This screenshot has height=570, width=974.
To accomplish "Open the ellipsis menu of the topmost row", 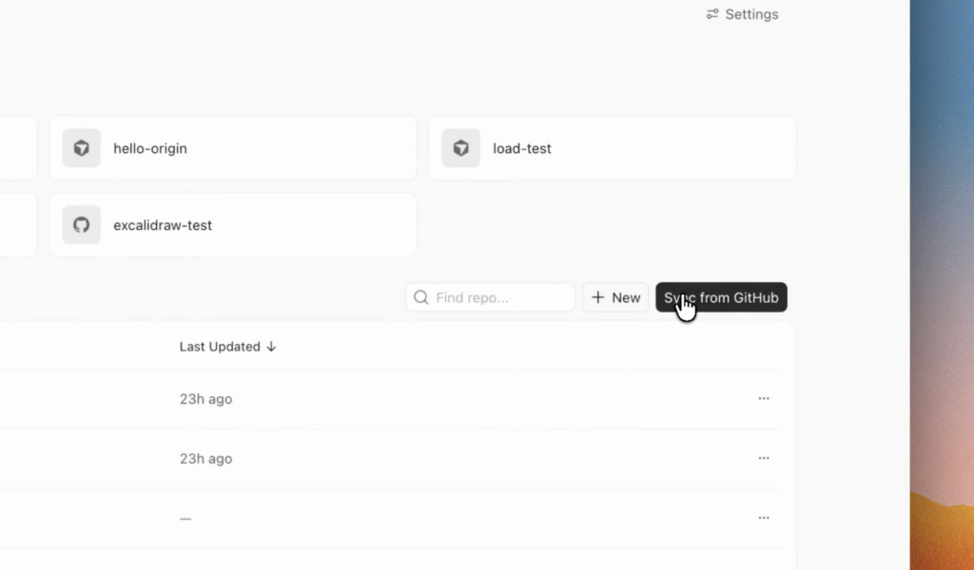I will 764,398.
